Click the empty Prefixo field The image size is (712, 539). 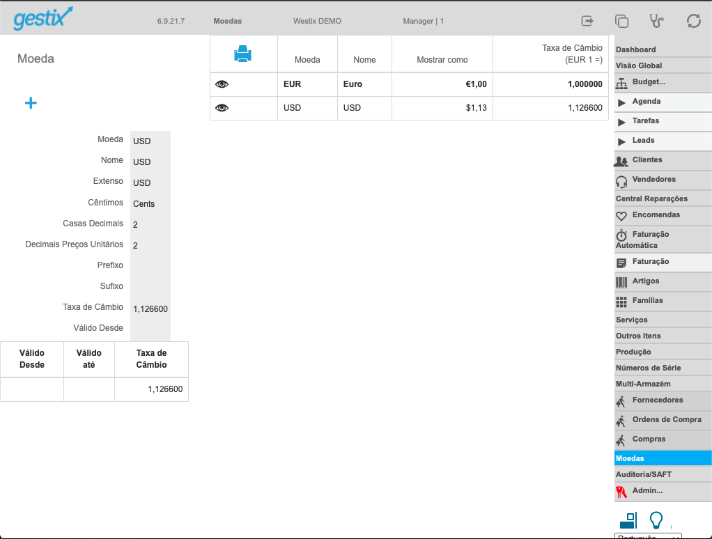click(150, 265)
